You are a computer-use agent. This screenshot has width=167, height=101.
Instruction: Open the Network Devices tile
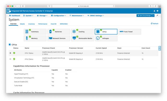tap(59, 38)
